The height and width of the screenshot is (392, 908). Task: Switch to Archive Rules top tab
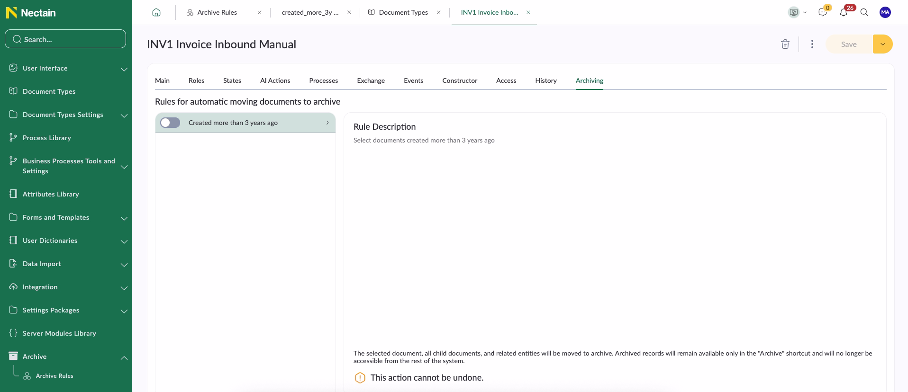tap(217, 12)
